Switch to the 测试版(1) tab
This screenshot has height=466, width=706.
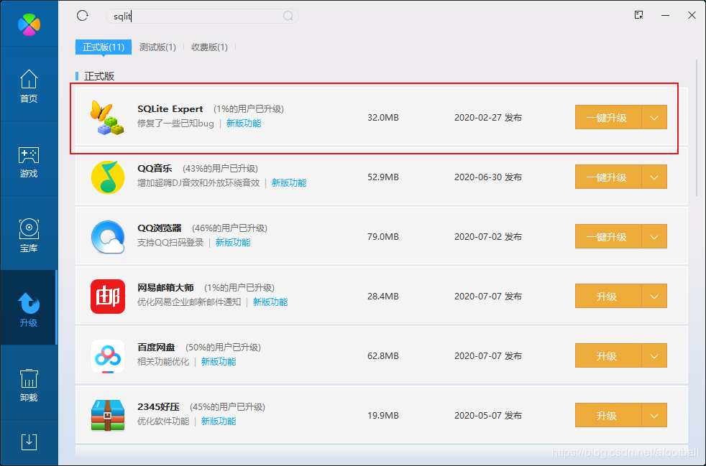[157, 47]
